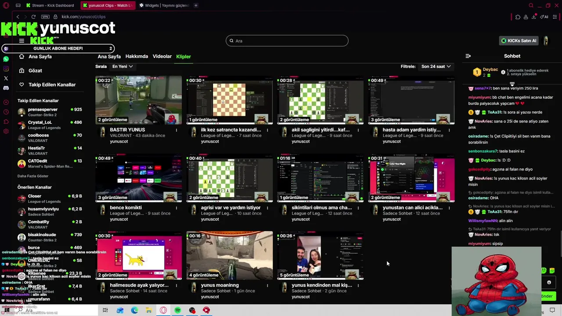Open followed channel CATOedit

pyautogui.click(x=50, y=164)
